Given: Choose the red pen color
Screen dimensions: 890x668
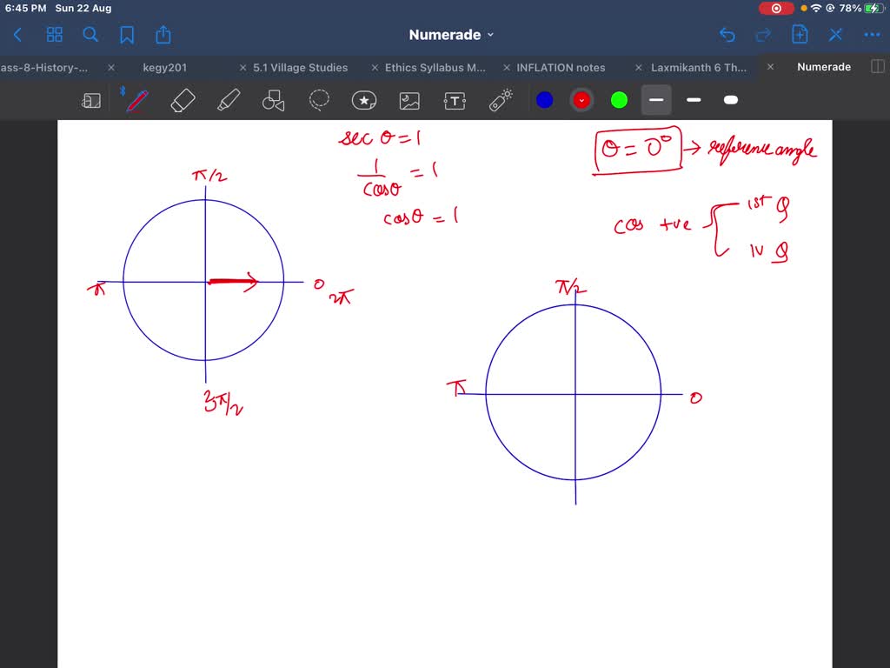Looking at the screenshot, I should pos(581,101).
